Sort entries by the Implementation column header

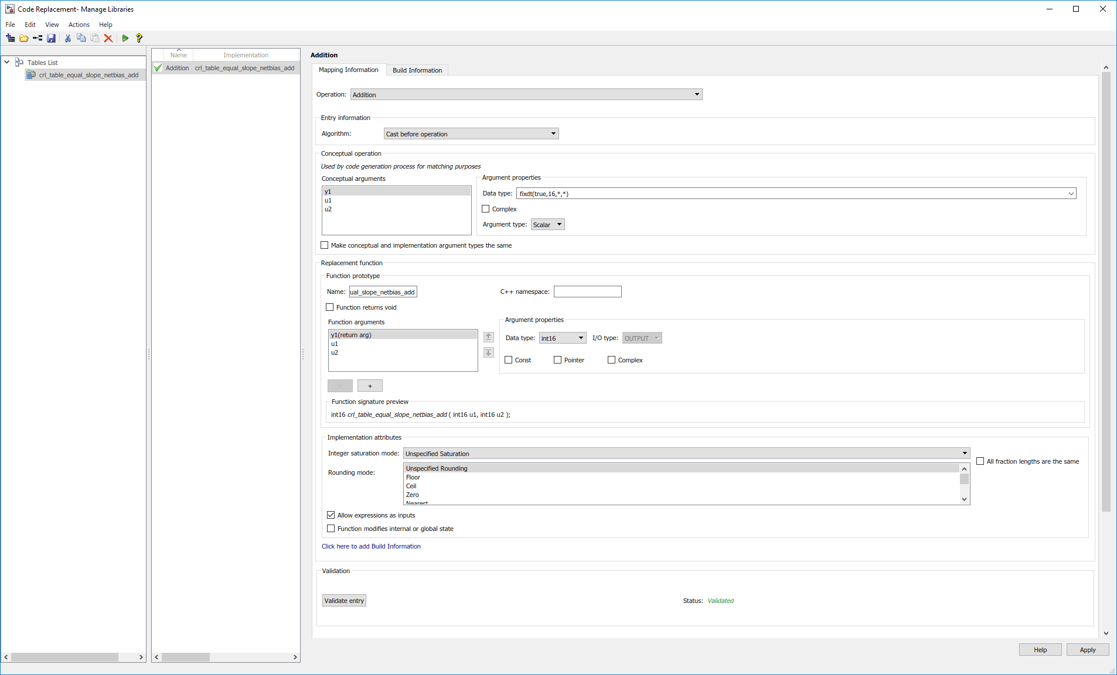246,55
